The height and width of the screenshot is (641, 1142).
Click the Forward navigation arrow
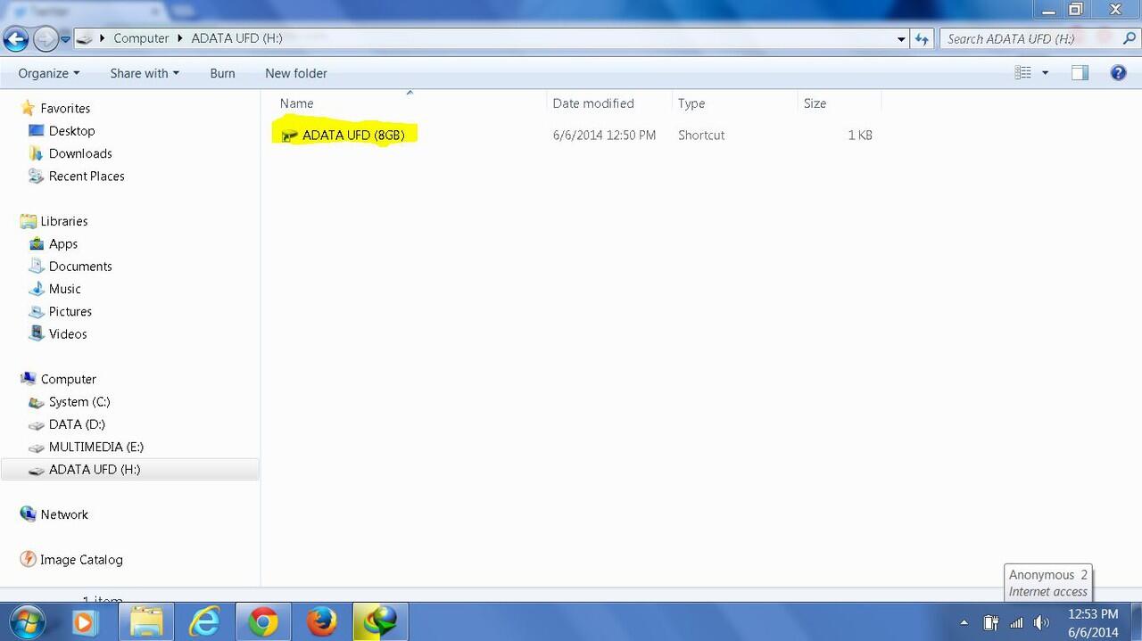[x=45, y=38]
